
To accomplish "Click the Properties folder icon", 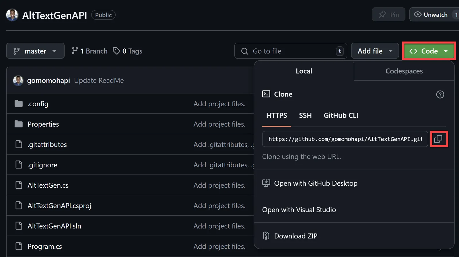I will click(x=19, y=124).
